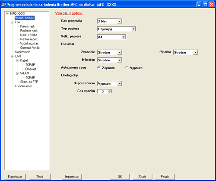
Task: Collapse the WLAN tree branch
Action: pos(17,73)
